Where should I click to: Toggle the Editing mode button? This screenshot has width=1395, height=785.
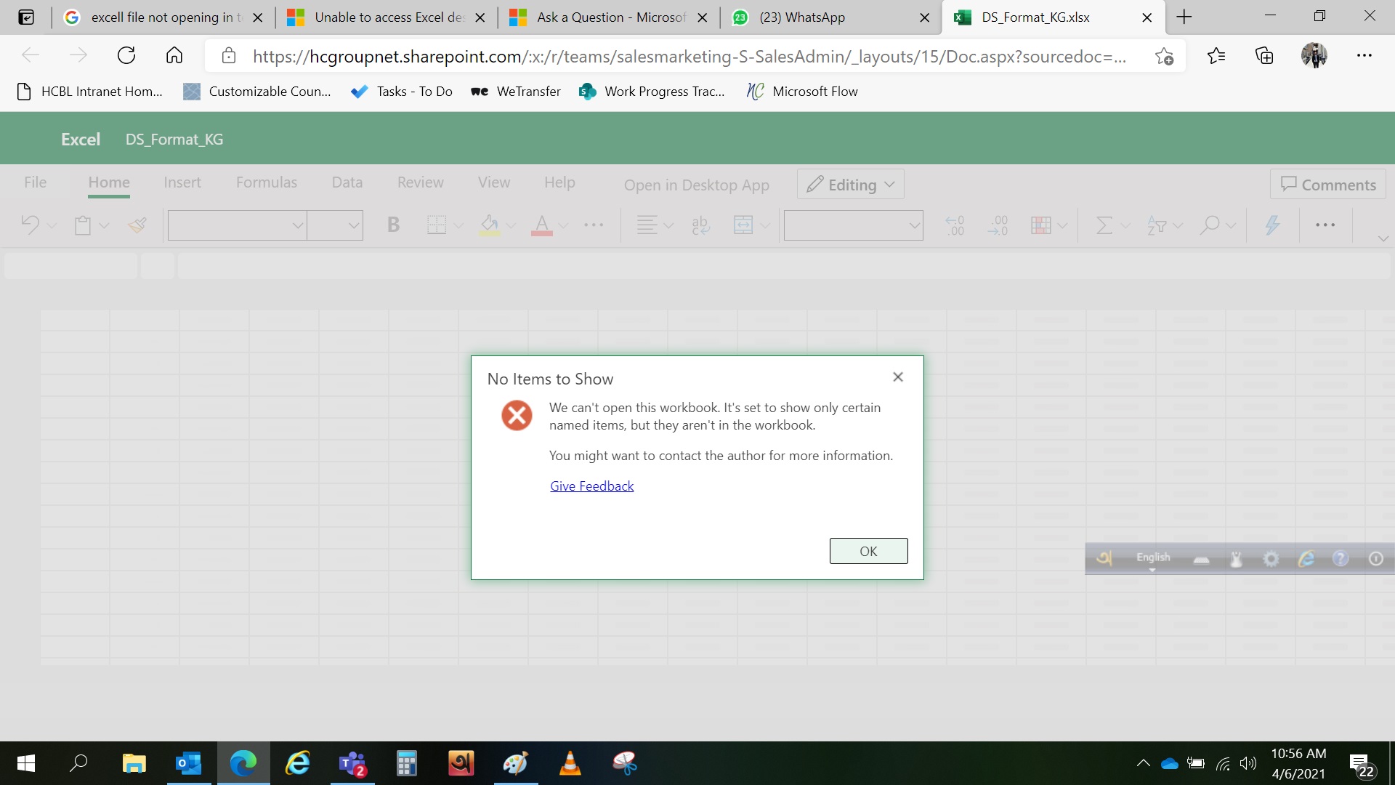pyautogui.click(x=849, y=184)
